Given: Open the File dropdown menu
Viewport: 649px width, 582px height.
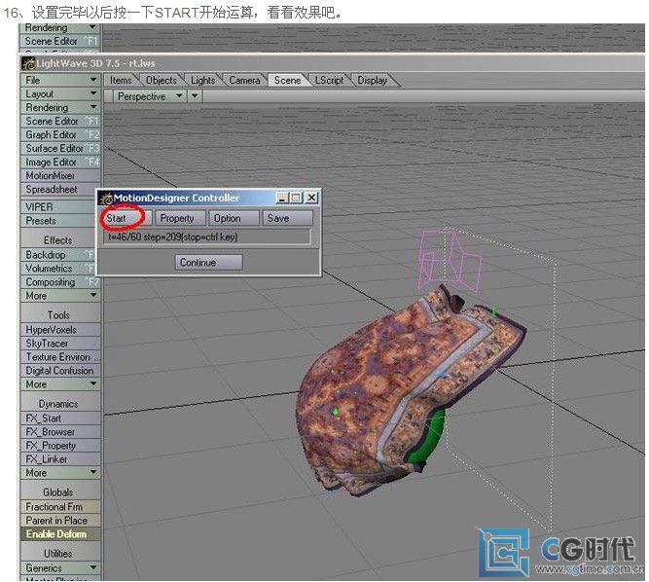Looking at the screenshot, I should pos(60,81).
